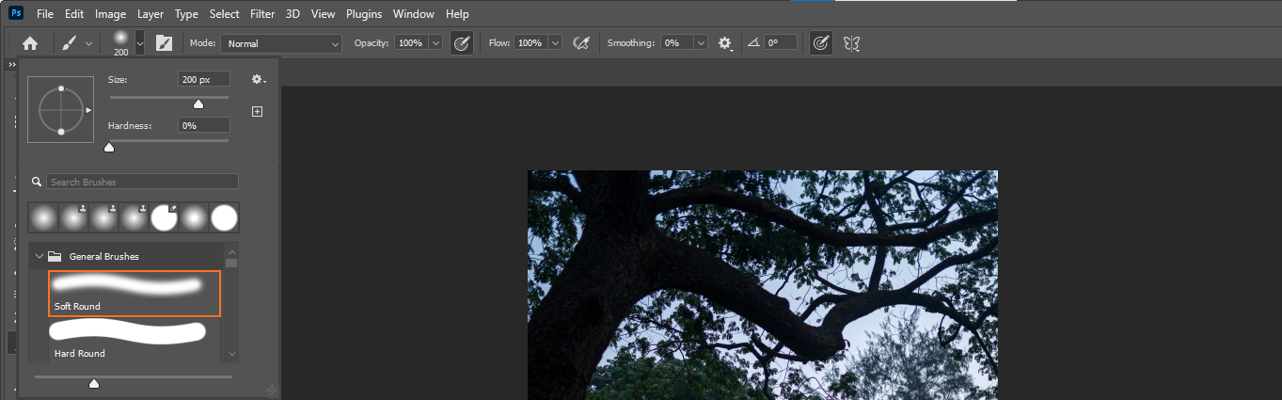
Task: Create new brush preset from this brush
Action: pyautogui.click(x=258, y=111)
